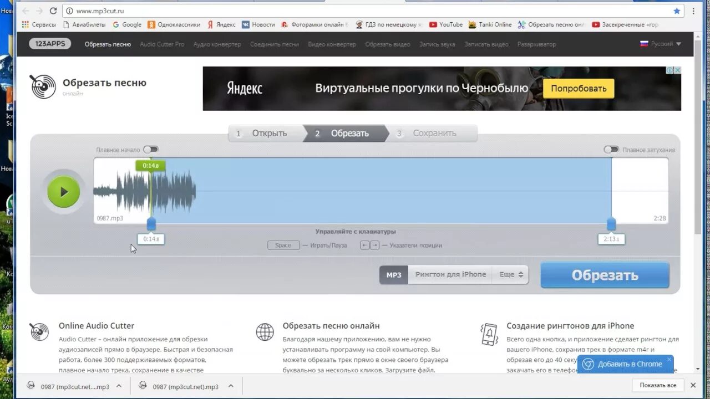This screenshot has width=710, height=399.
Task: Select step 3 Сохранить tab
Action: pyautogui.click(x=432, y=134)
